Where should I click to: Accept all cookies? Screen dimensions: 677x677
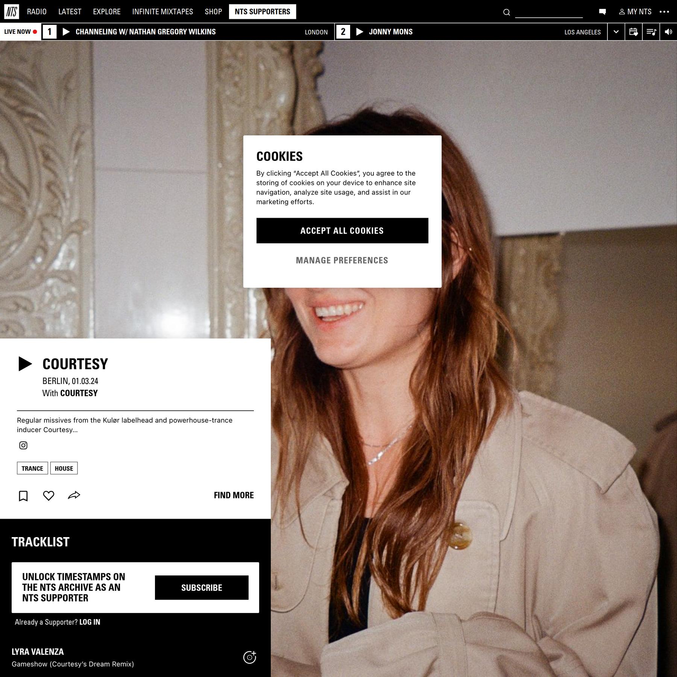click(342, 231)
